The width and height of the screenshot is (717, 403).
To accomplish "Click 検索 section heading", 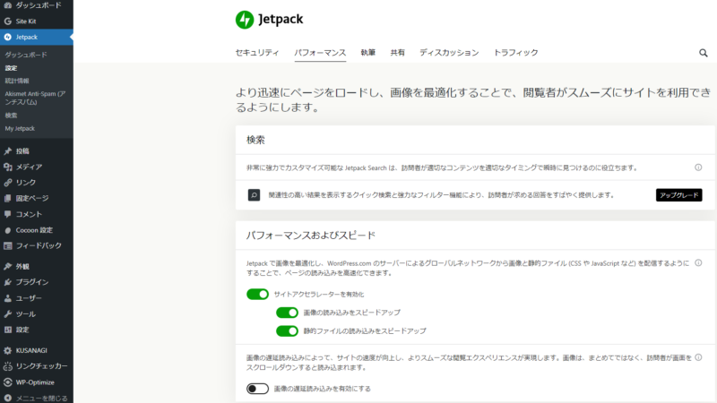I will (x=255, y=140).
